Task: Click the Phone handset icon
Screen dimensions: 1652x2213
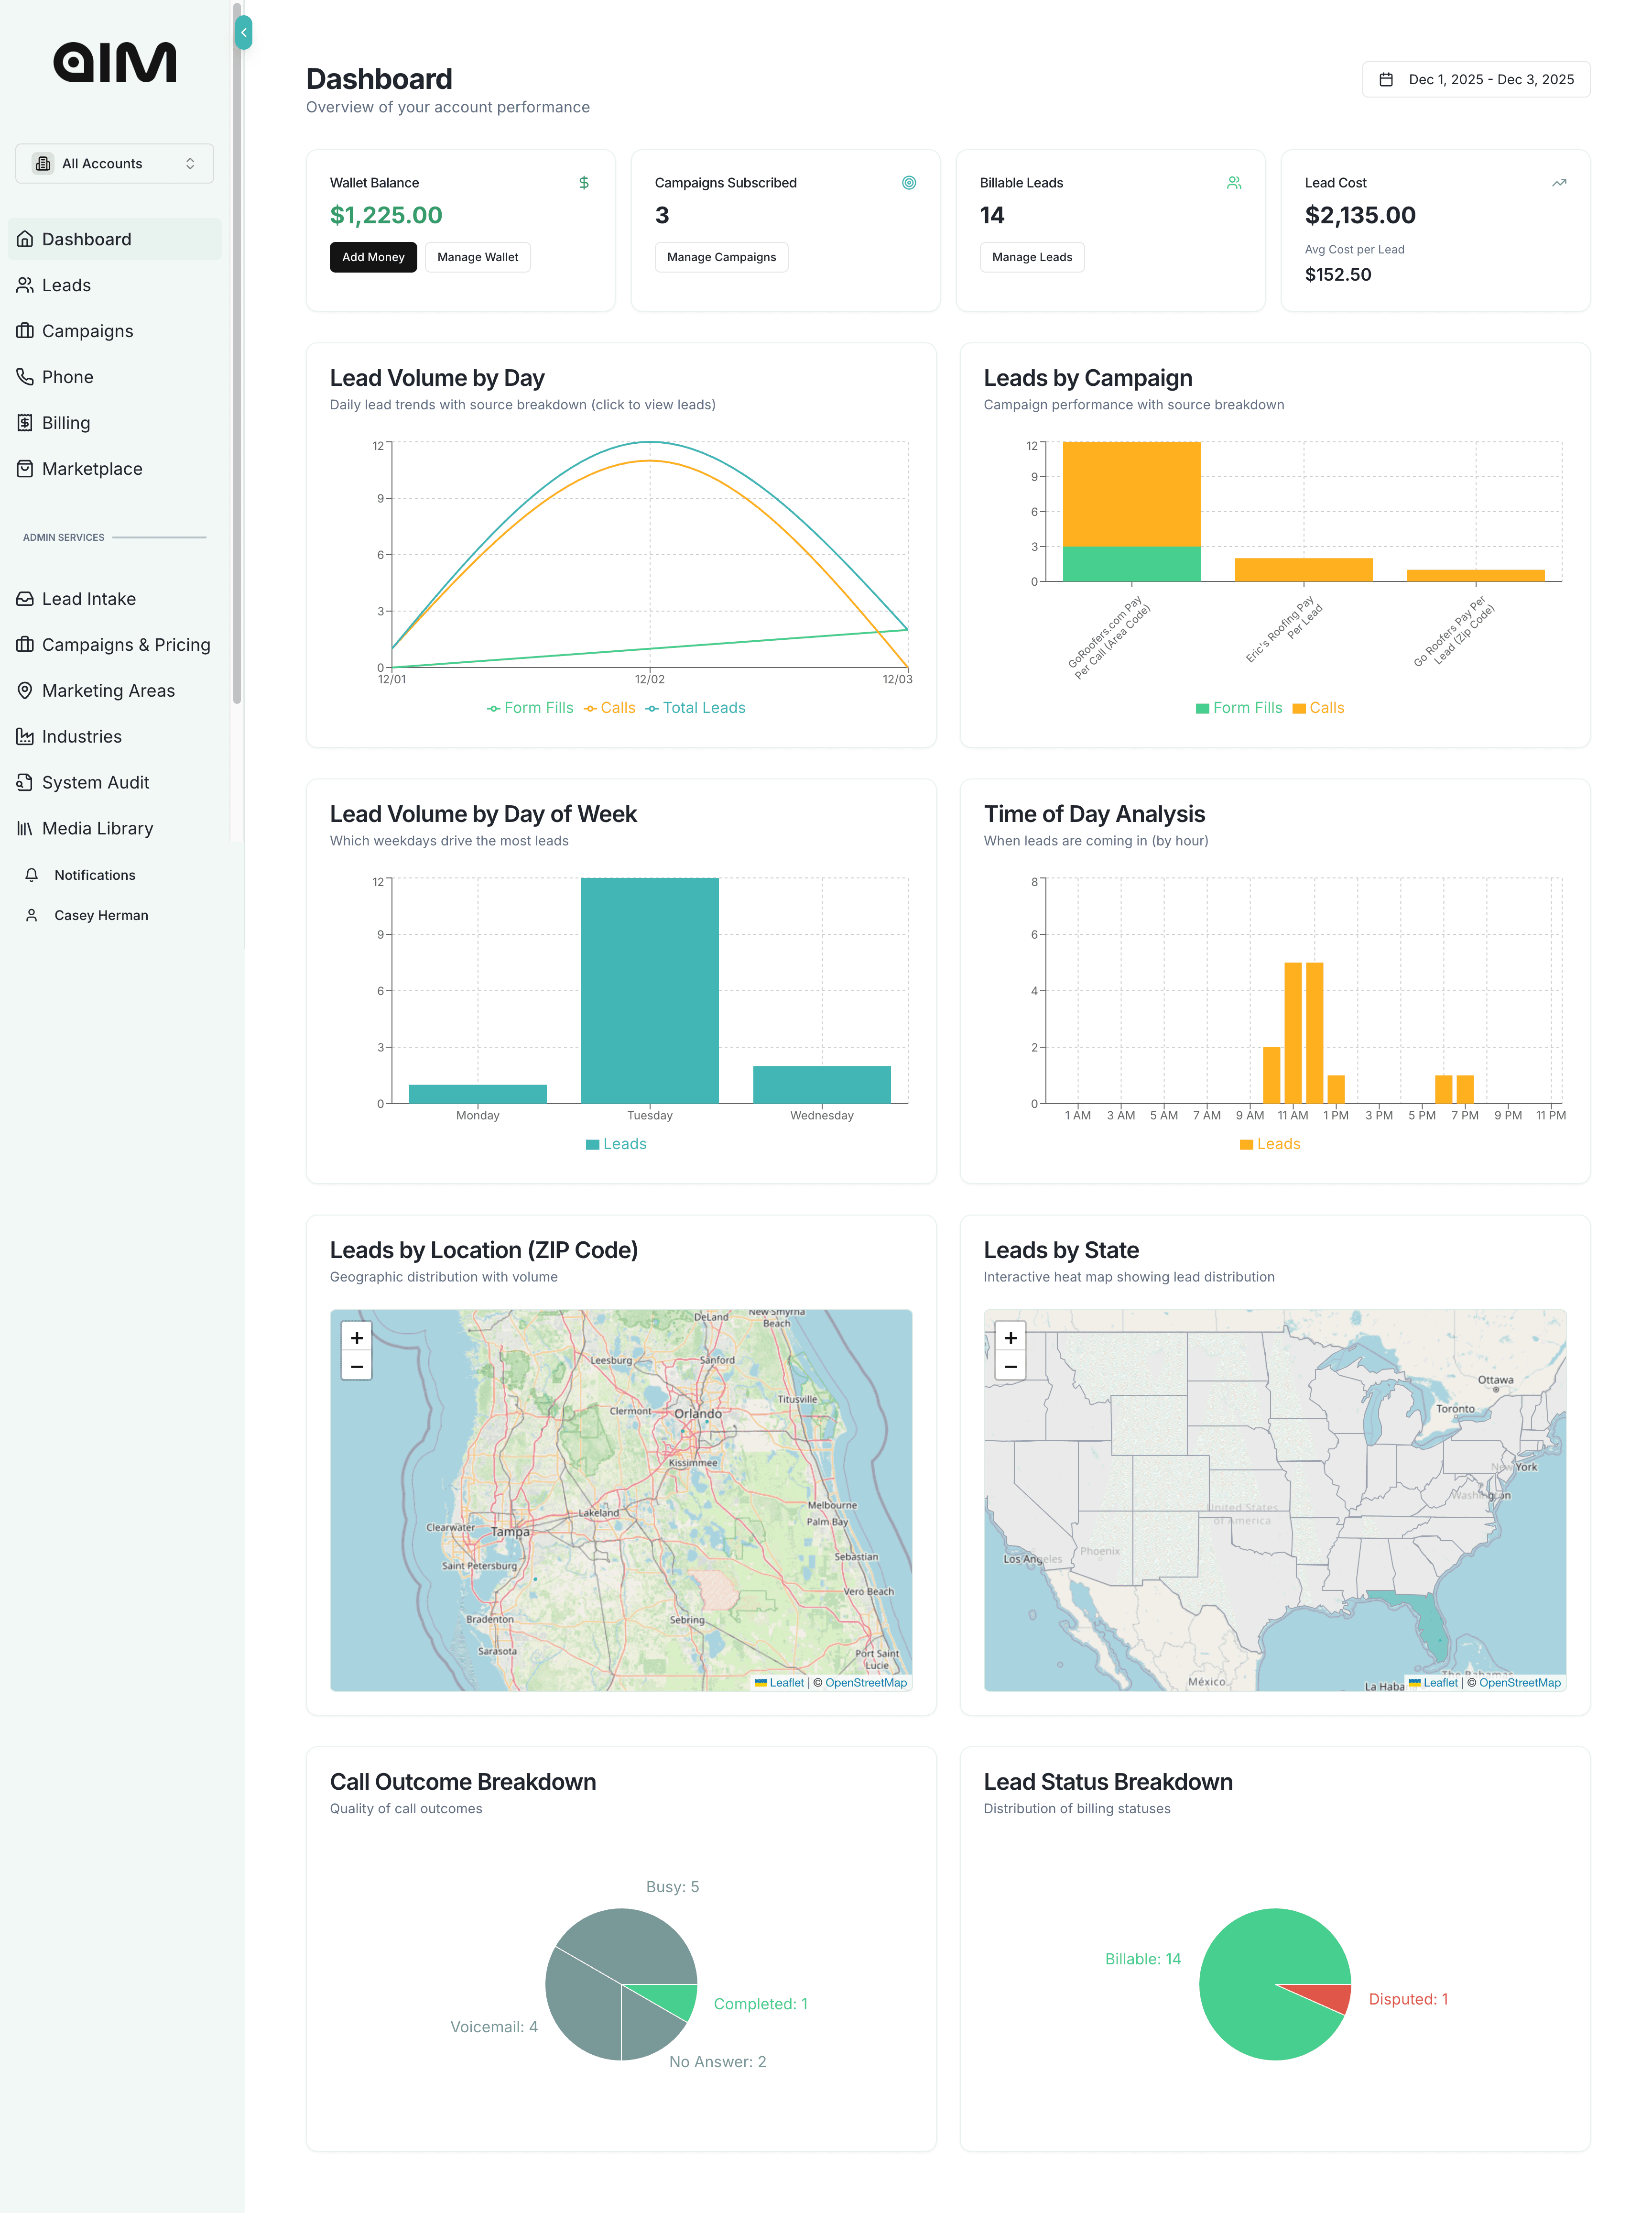Action: click(x=25, y=377)
